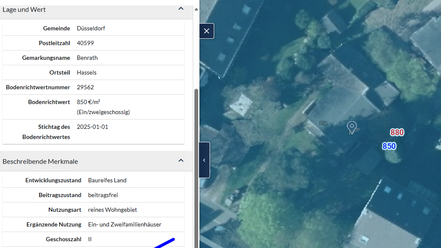The height and width of the screenshot is (248, 441).
Task: Select the Bodenrichtwertnummer 29562 value
Action: click(85, 87)
